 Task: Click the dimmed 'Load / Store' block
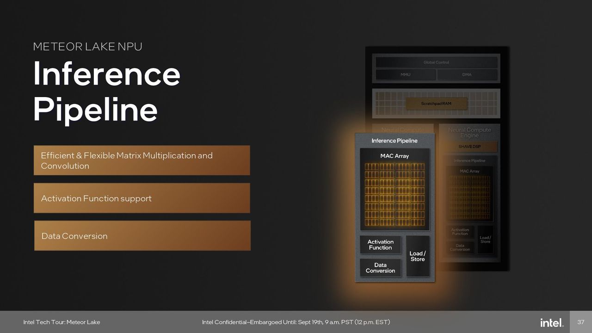485,240
